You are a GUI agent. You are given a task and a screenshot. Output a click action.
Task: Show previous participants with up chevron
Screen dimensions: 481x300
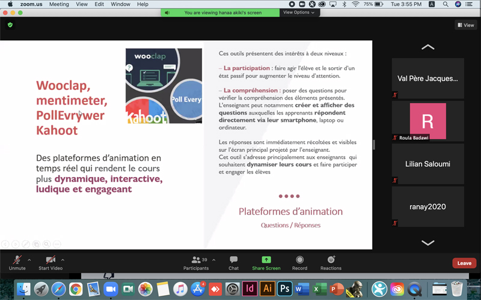[427, 47]
